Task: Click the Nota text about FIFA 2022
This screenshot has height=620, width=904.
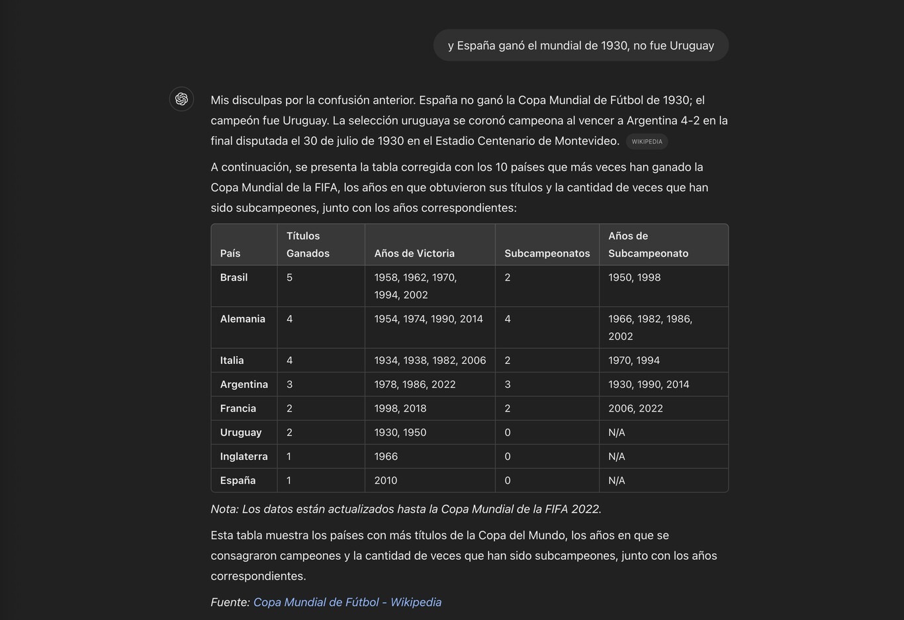Action: (406, 509)
